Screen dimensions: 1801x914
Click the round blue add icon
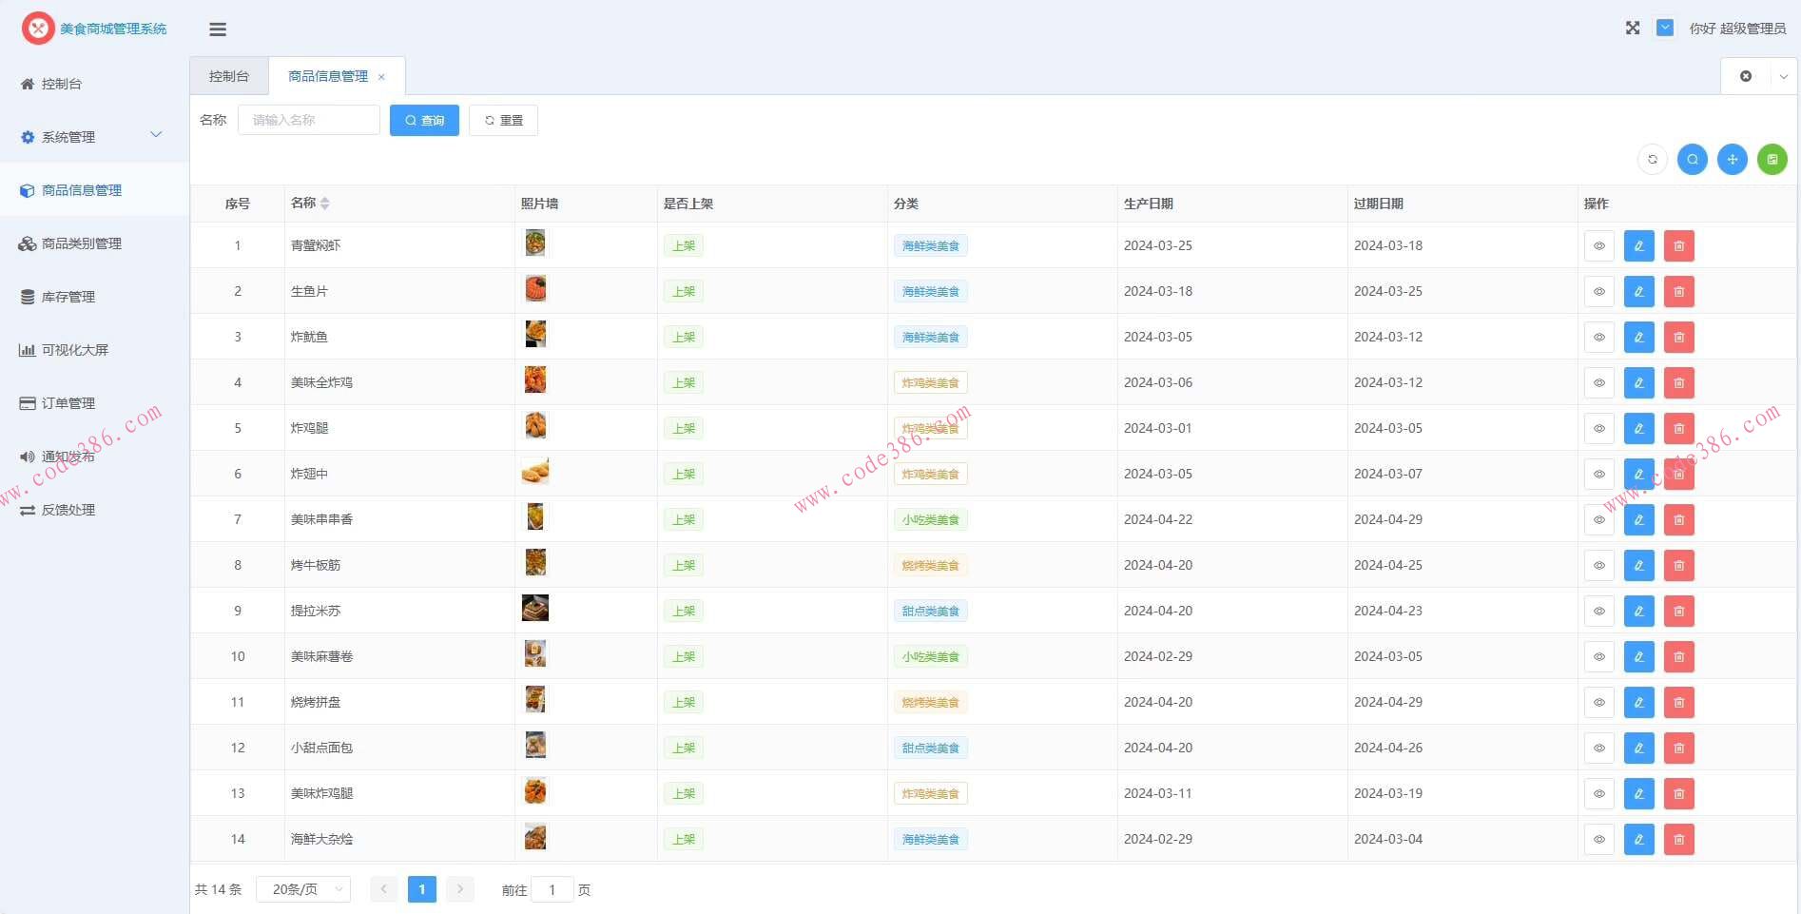pos(1732,160)
